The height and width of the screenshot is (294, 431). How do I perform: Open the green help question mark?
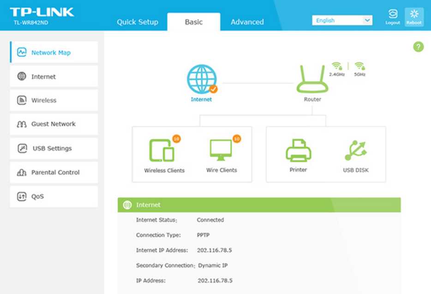(418, 46)
